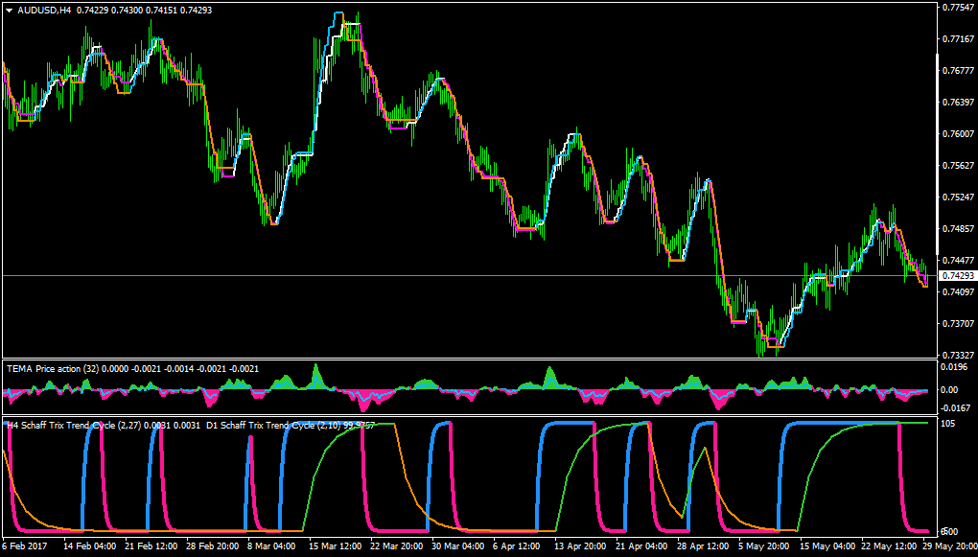Click the AUDUSD,H4 symbol label
The image size is (978, 557).
[45, 11]
